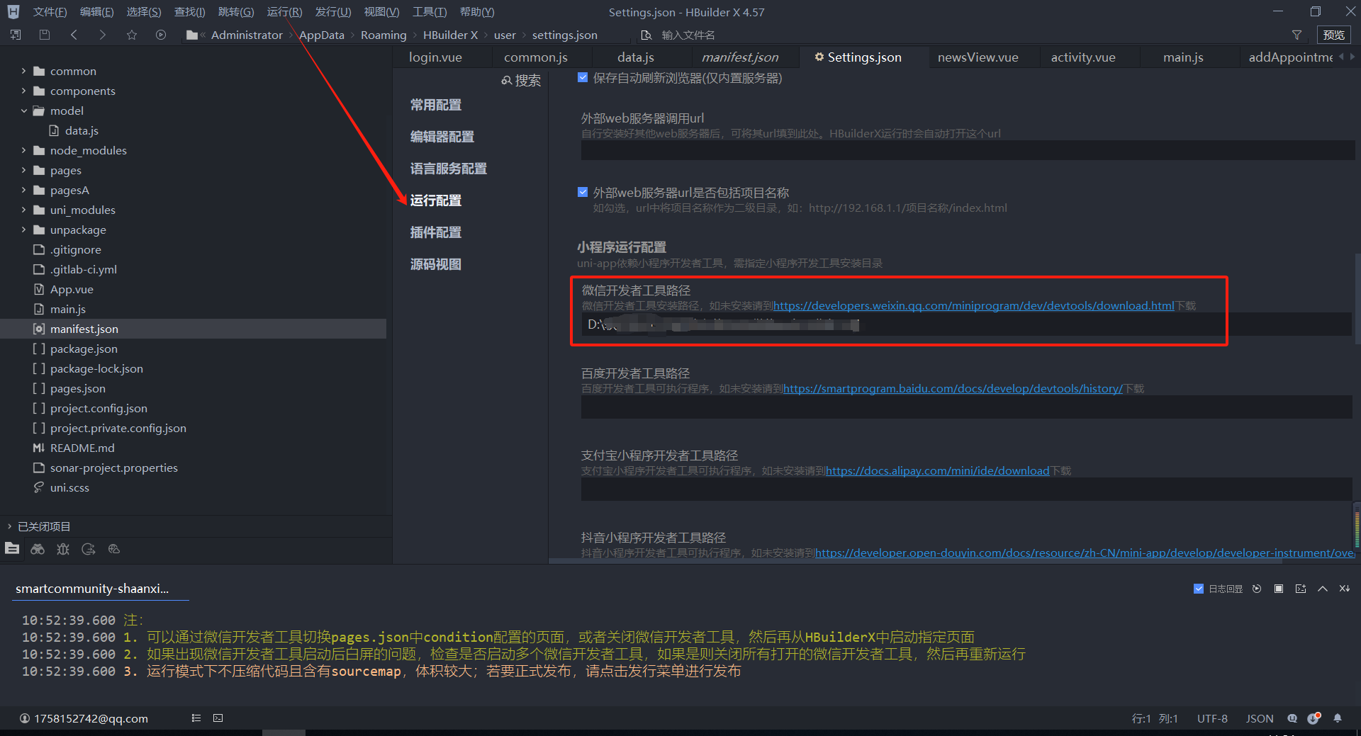The width and height of the screenshot is (1361, 736).
Task: Toggle auto refresh browser on save checkbox
Action: pyautogui.click(x=583, y=78)
